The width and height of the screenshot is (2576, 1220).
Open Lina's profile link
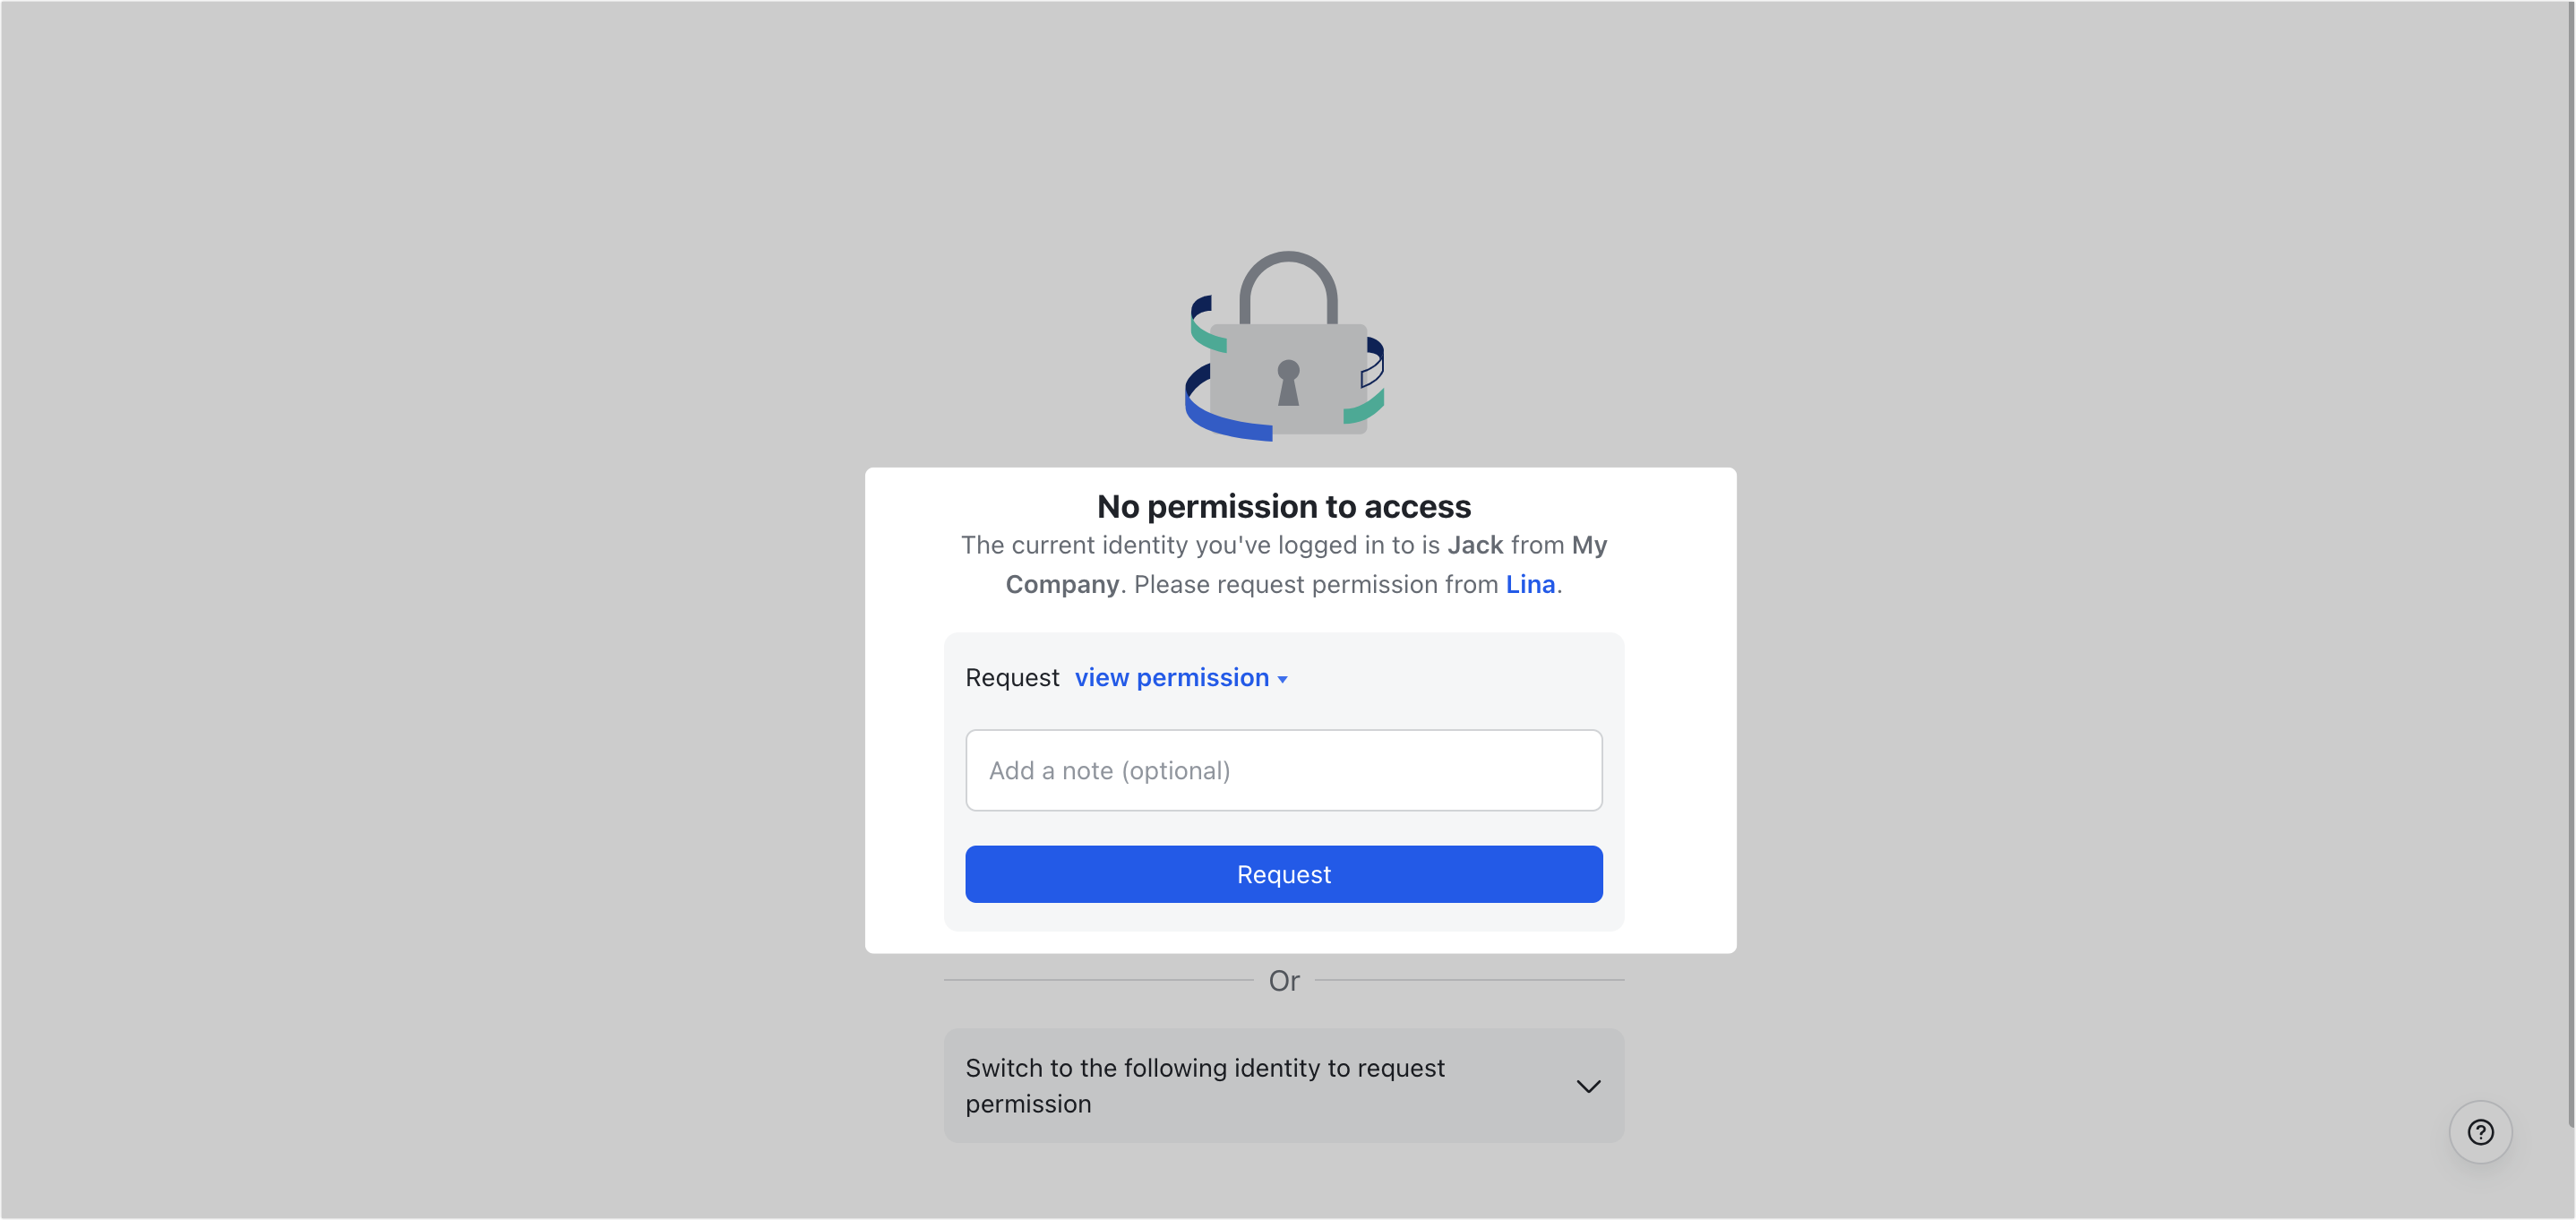pyautogui.click(x=1530, y=584)
